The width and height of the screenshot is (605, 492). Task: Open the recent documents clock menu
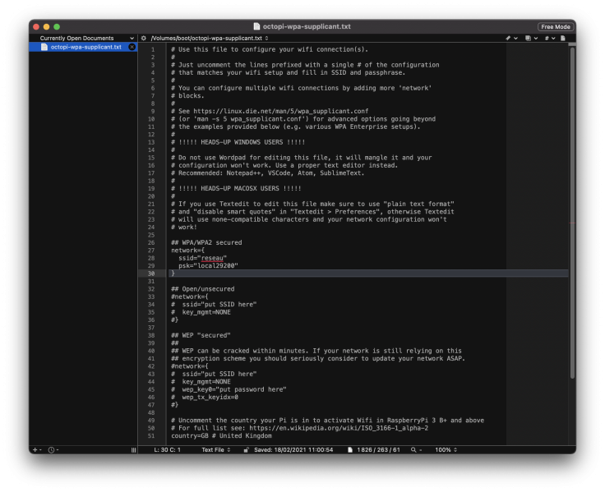tap(53, 449)
